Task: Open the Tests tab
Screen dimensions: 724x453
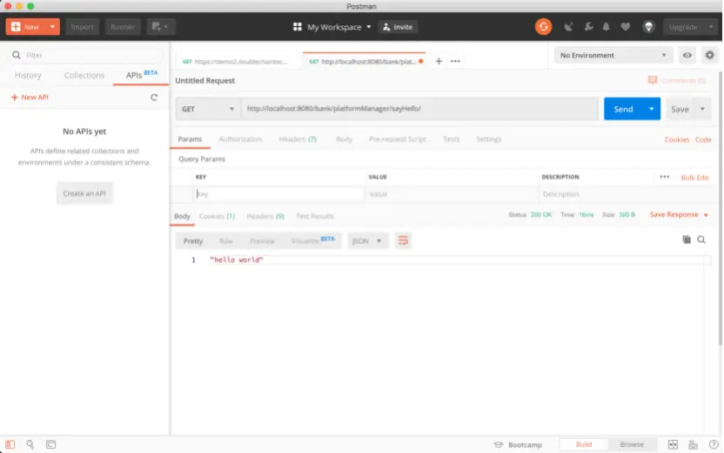Action: [x=451, y=139]
